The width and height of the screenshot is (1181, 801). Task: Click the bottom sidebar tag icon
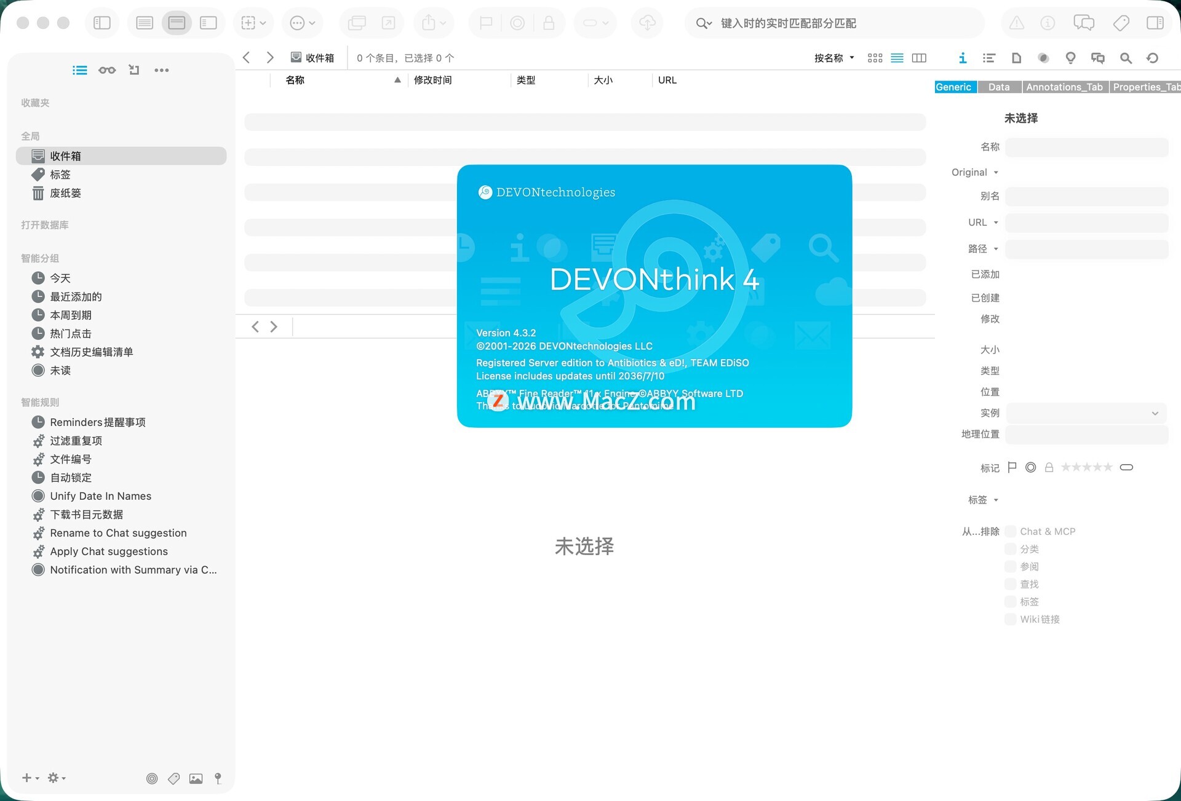click(x=174, y=779)
